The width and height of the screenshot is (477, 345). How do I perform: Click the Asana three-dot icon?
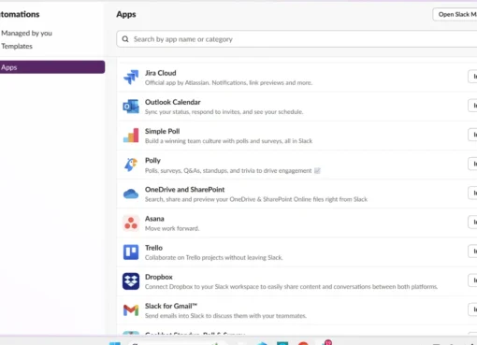131,223
